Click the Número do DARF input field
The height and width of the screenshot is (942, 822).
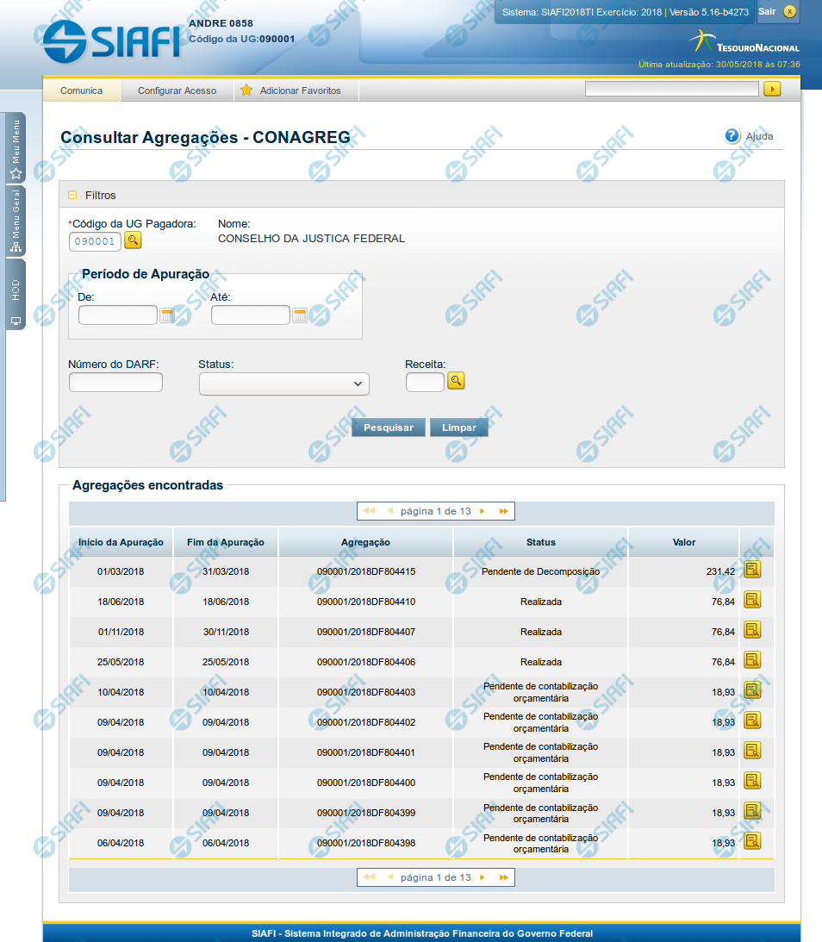[x=115, y=382]
